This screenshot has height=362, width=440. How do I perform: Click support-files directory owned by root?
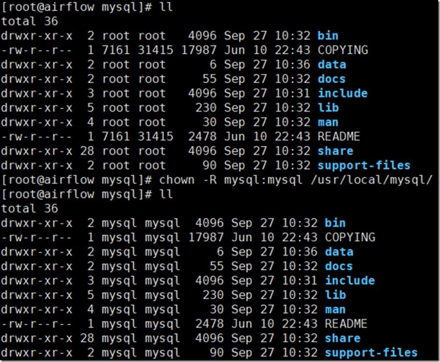(x=364, y=165)
